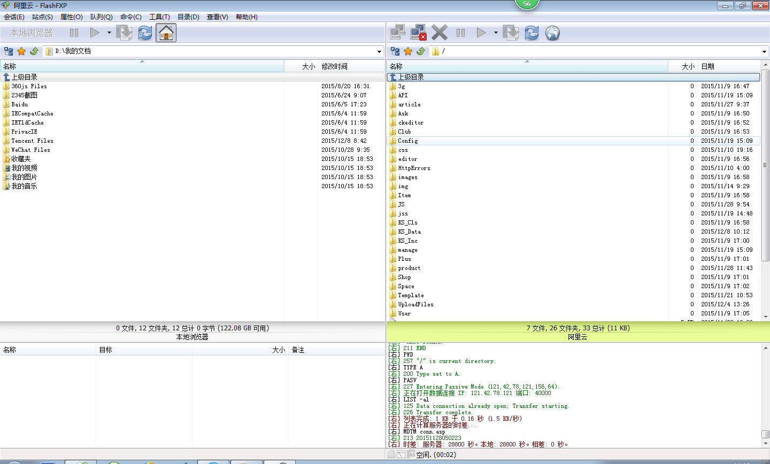The width and height of the screenshot is (770, 464).
Task: Sort local files by 修改时间 column
Action: [x=351, y=66]
